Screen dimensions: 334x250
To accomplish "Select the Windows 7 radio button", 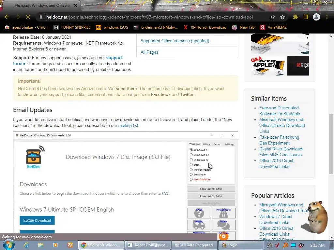I will coord(191,150).
